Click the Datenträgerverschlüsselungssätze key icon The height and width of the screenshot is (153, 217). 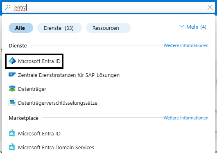coord(12,102)
